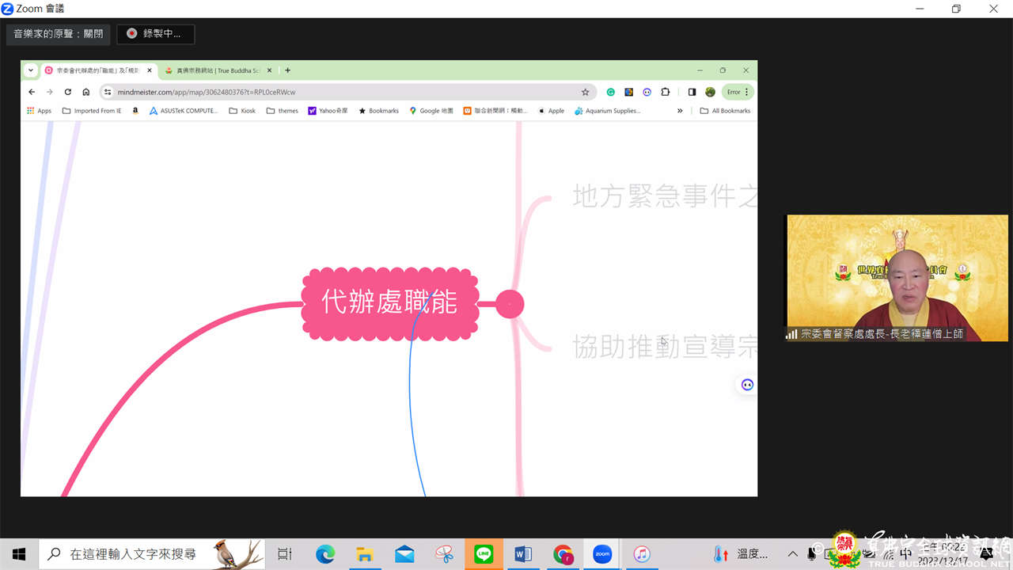
Task: Open the Google Maps bookmark
Action: pos(431,111)
